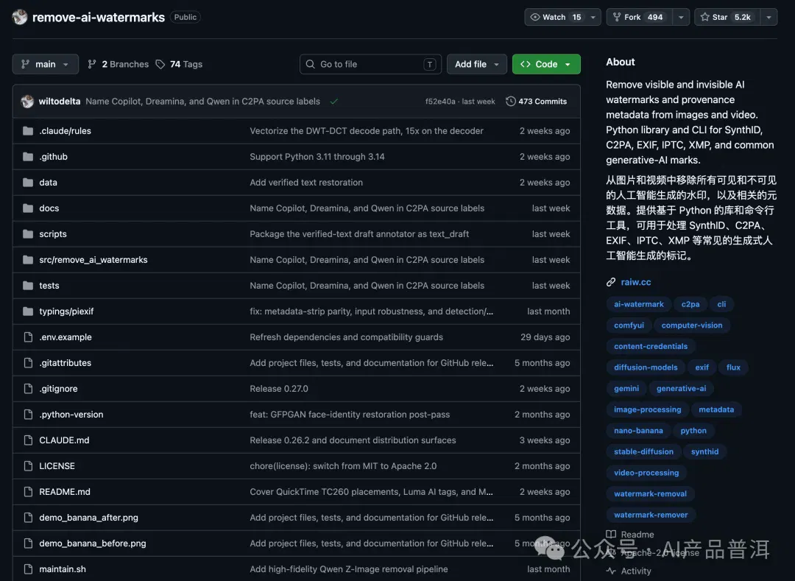
Task: Click the demo_banana_after.png file icon
Action: coord(29,518)
